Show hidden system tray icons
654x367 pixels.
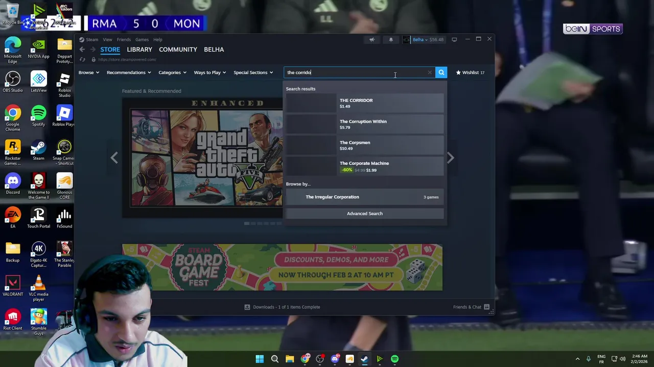(x=577, y=359)
